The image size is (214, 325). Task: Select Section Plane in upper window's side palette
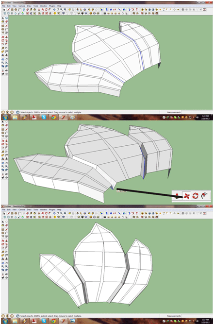tap(6, 74)
